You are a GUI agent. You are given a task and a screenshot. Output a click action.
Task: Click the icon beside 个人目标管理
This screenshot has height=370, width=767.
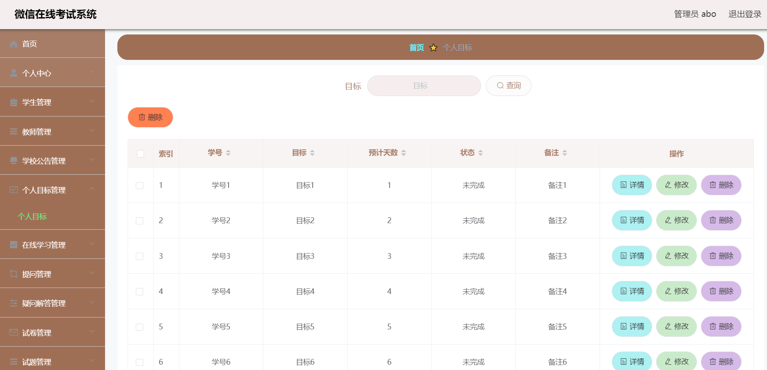(14, 190)
